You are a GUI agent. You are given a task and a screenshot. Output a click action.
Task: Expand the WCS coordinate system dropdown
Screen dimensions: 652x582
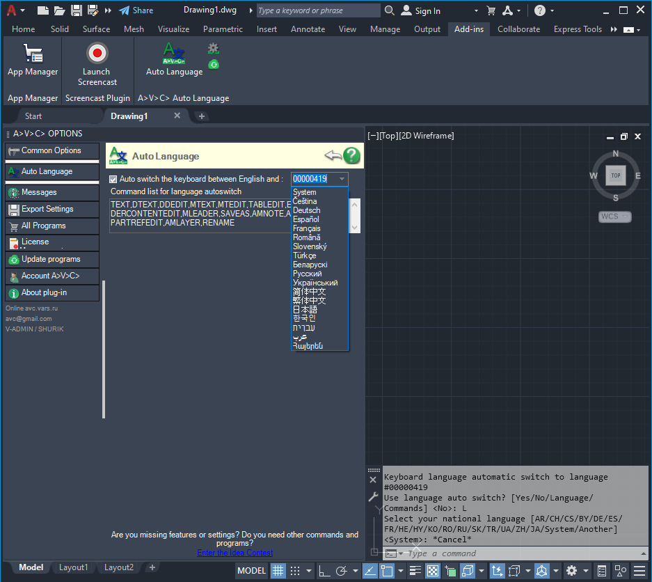[625, 217]
